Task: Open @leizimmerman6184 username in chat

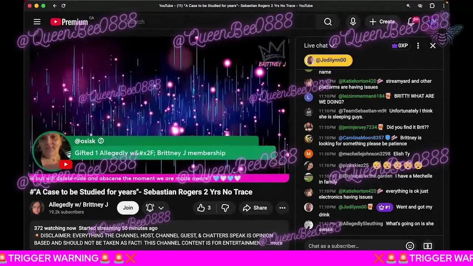Action: coord(361,96)
